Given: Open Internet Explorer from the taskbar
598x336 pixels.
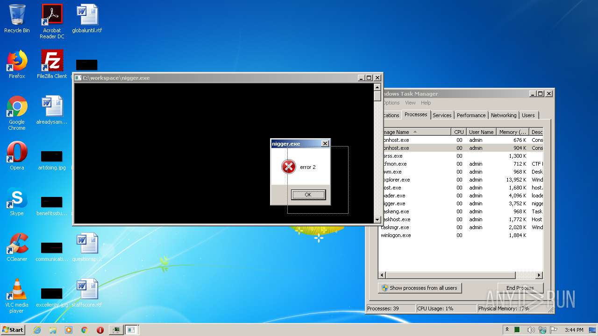Looking at the screenshot, I should 37,330.
